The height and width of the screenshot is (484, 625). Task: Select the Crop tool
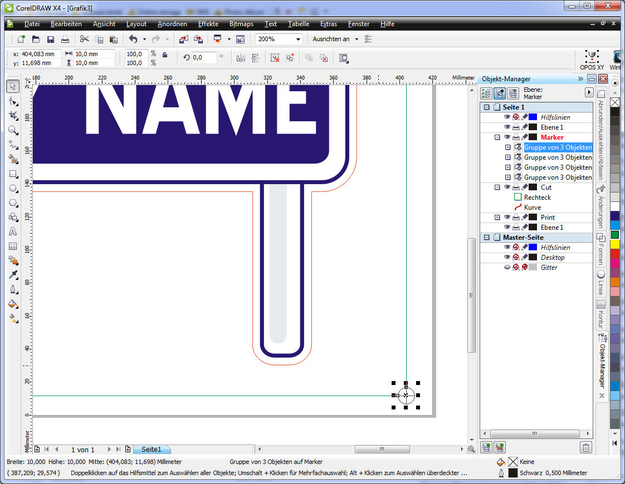[13, 115]
